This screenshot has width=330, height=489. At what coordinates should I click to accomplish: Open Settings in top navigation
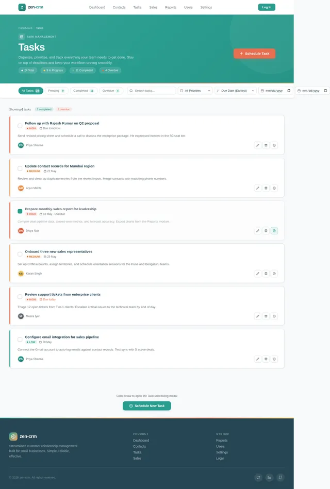(x=206, y=7)
